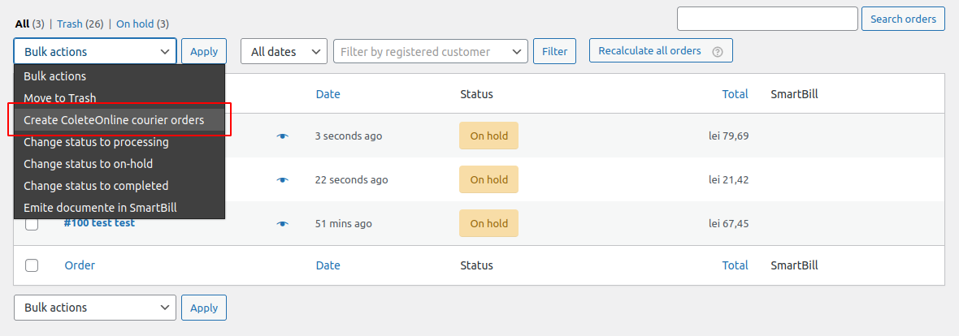Preview the order placed 22 seconds ago
The width and height of the screenshot is (959, 336).
[282, 179]
